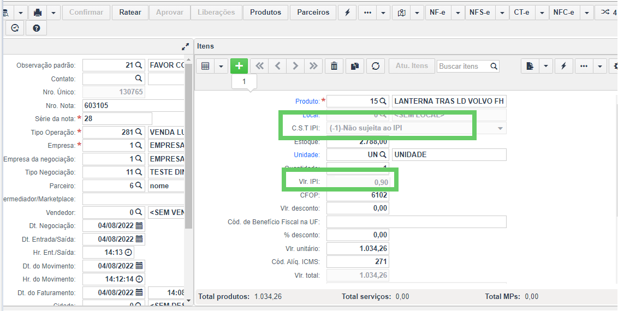
Task: Click search icon in Contato field
Action: 138,79
